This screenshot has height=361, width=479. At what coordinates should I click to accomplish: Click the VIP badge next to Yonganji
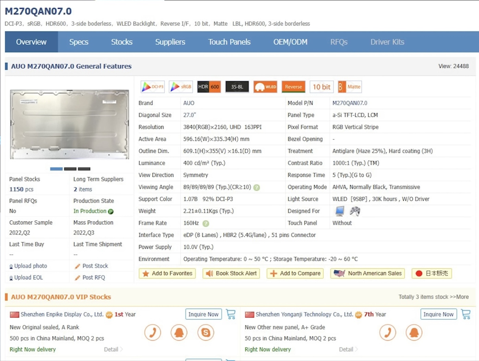(359, 315)
